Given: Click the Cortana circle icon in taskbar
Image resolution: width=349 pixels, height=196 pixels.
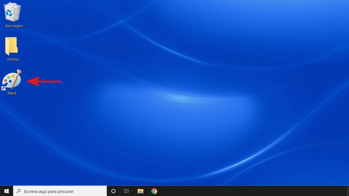Looking at the screenshot, I should tap(113, 191).
